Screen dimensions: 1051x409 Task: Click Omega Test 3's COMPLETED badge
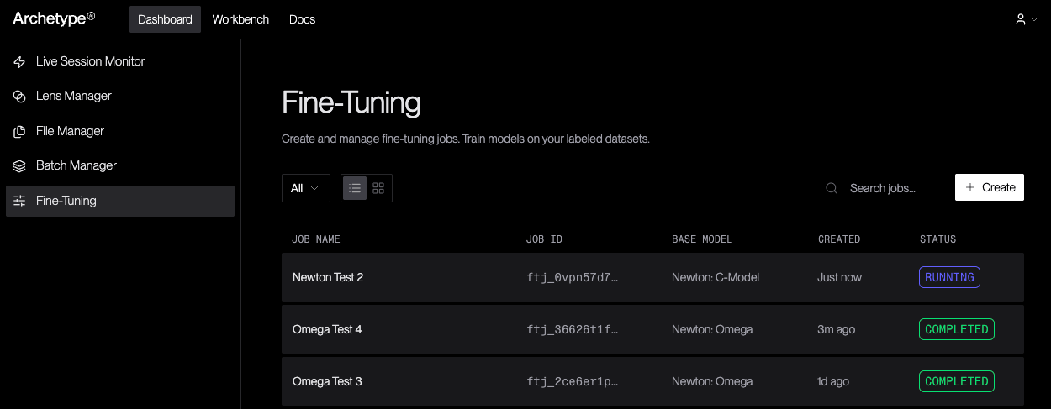(957, 381)
